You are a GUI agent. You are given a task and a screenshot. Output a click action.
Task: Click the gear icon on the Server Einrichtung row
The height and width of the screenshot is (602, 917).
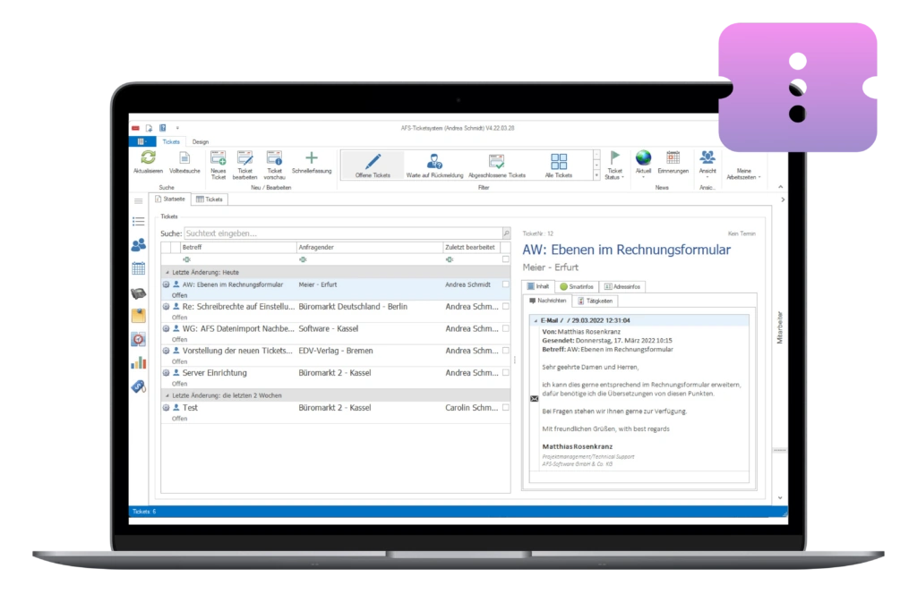coord(166,372)
